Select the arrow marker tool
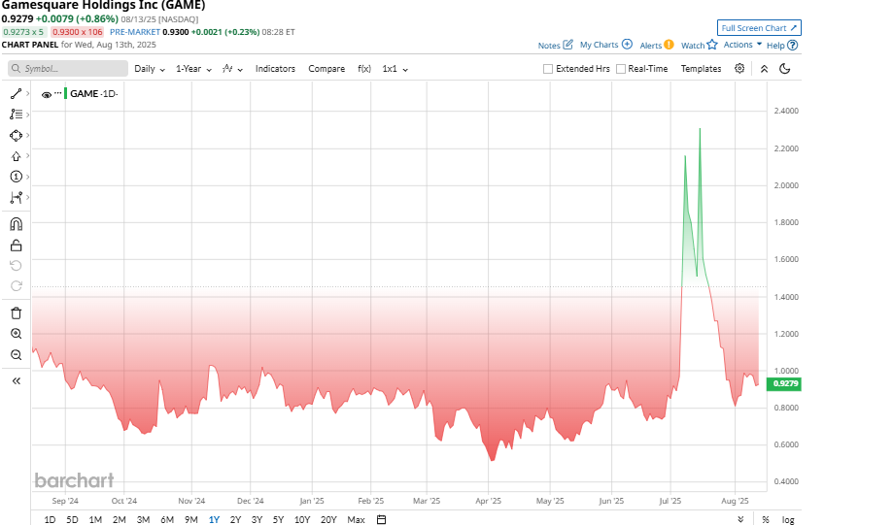The image size is (893, 525). pos(16,156)
